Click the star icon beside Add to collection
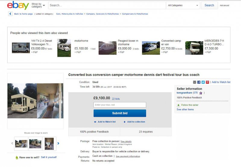 (x=124, y=122)
